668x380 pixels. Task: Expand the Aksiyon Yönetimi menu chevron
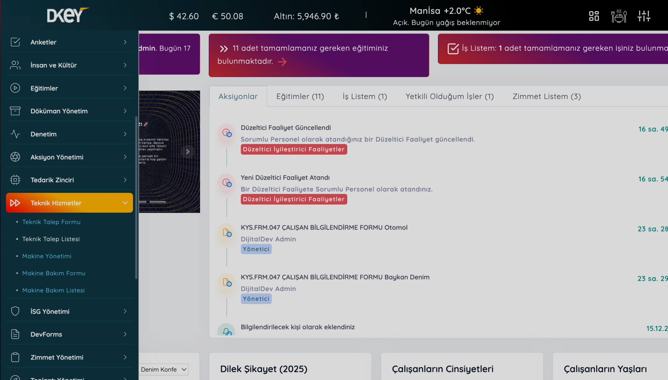(125, 157)
